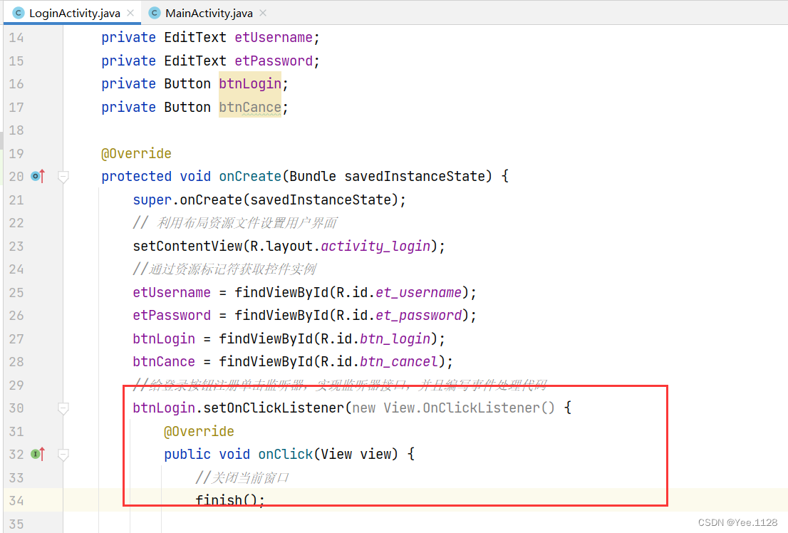This screenshot has height=533, width=788.
Task: Collapse the onCreate method fold on line 20
Action: tap(63, 177)
